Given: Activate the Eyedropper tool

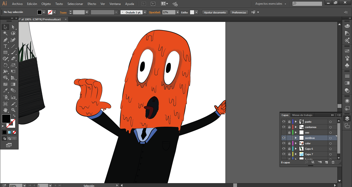Looking at the screenshot, I should click(5, 91).
